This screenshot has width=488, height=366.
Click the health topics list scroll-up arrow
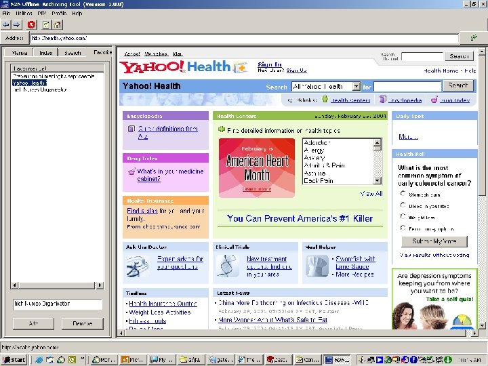pyautogui.click(x=378, y=143)
